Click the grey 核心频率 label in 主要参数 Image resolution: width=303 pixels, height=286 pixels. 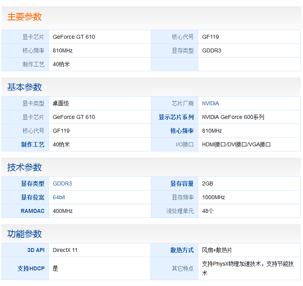pos(33,50)
